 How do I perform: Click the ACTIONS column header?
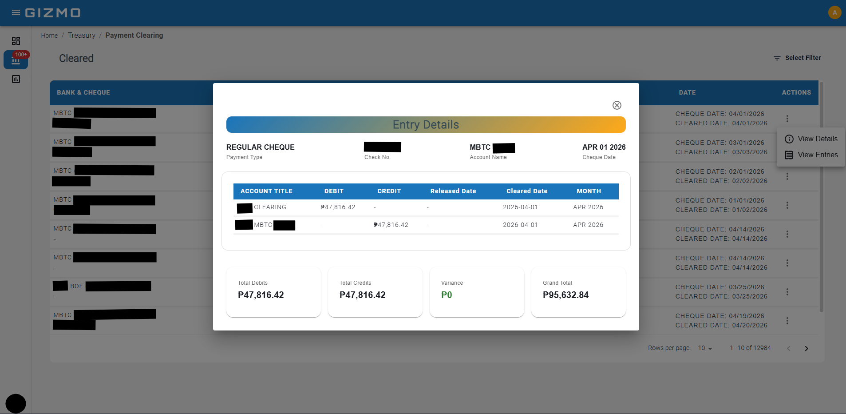pyautogui.click(x=796, y=92)
